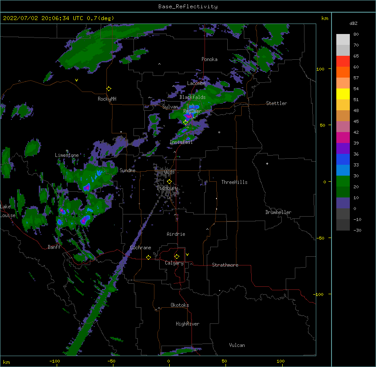Screen dimensions: 376x367
Task: Select the light gray 70-80 dBZ swatch
Action: [x=343, y=40]
